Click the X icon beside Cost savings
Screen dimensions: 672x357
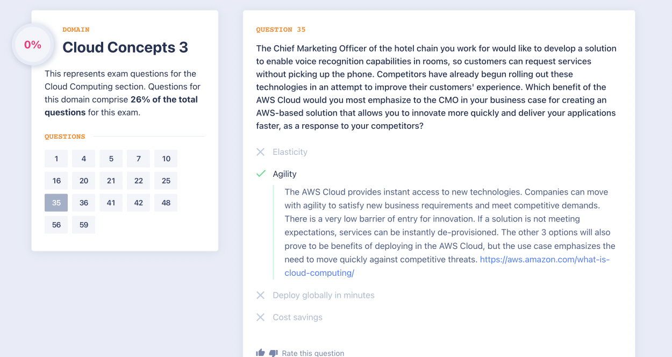(261, 317)
